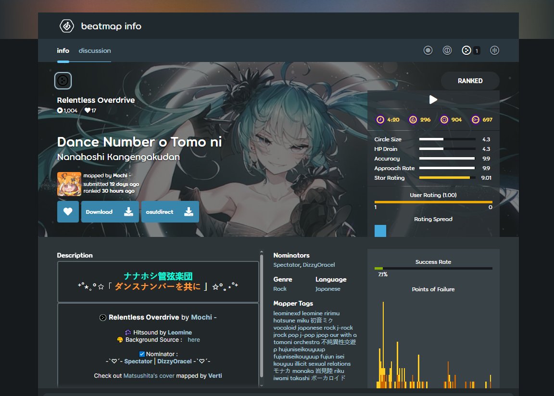Viewport: 554px width, 396px height.
Task: Open Leomine's profile link after 'Hitsound by'
Action: click(x=180, y=333)
